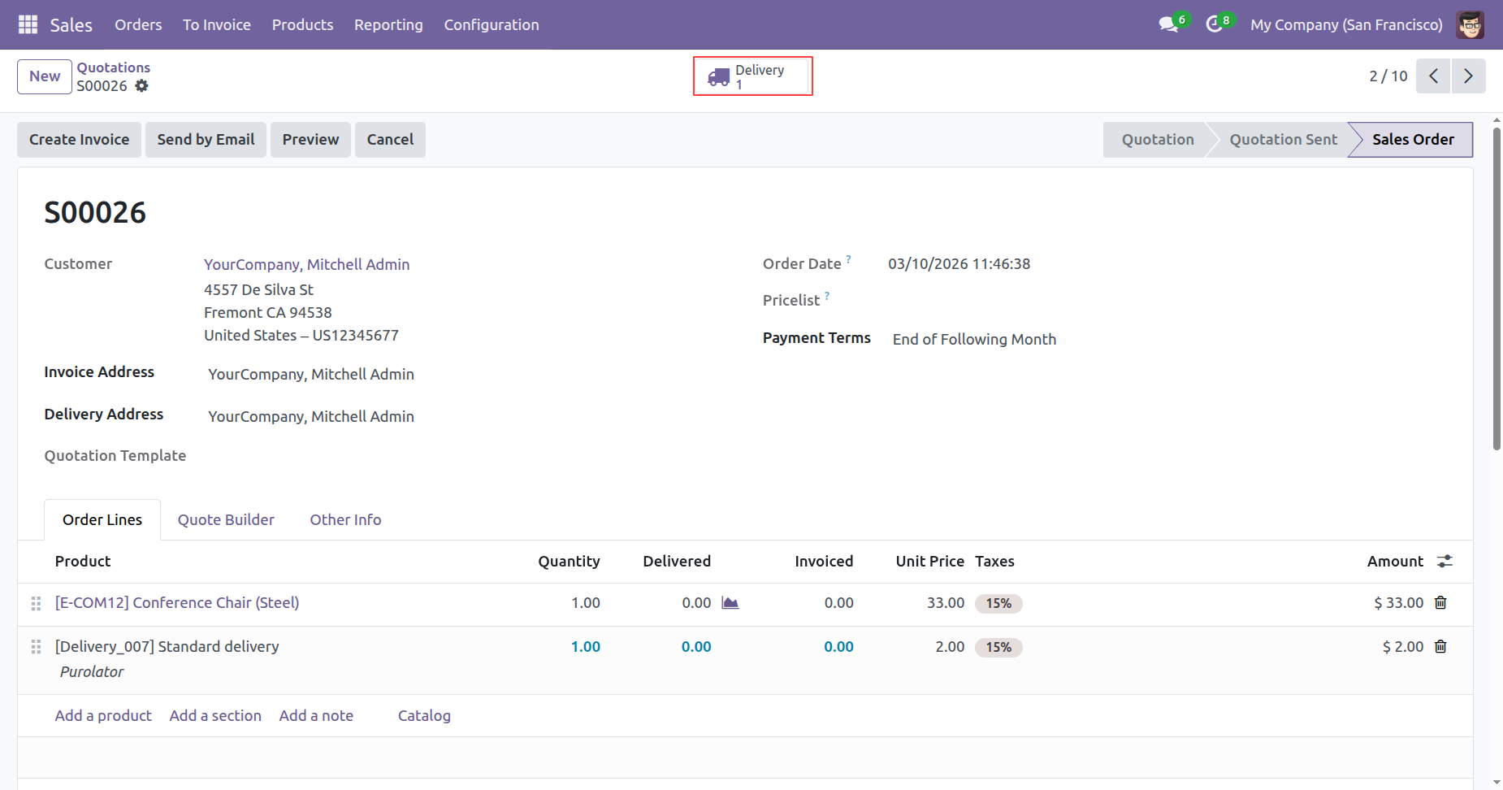Grab the drag handle of Conference Chair line
The image size is (1503, 790).
36,603
